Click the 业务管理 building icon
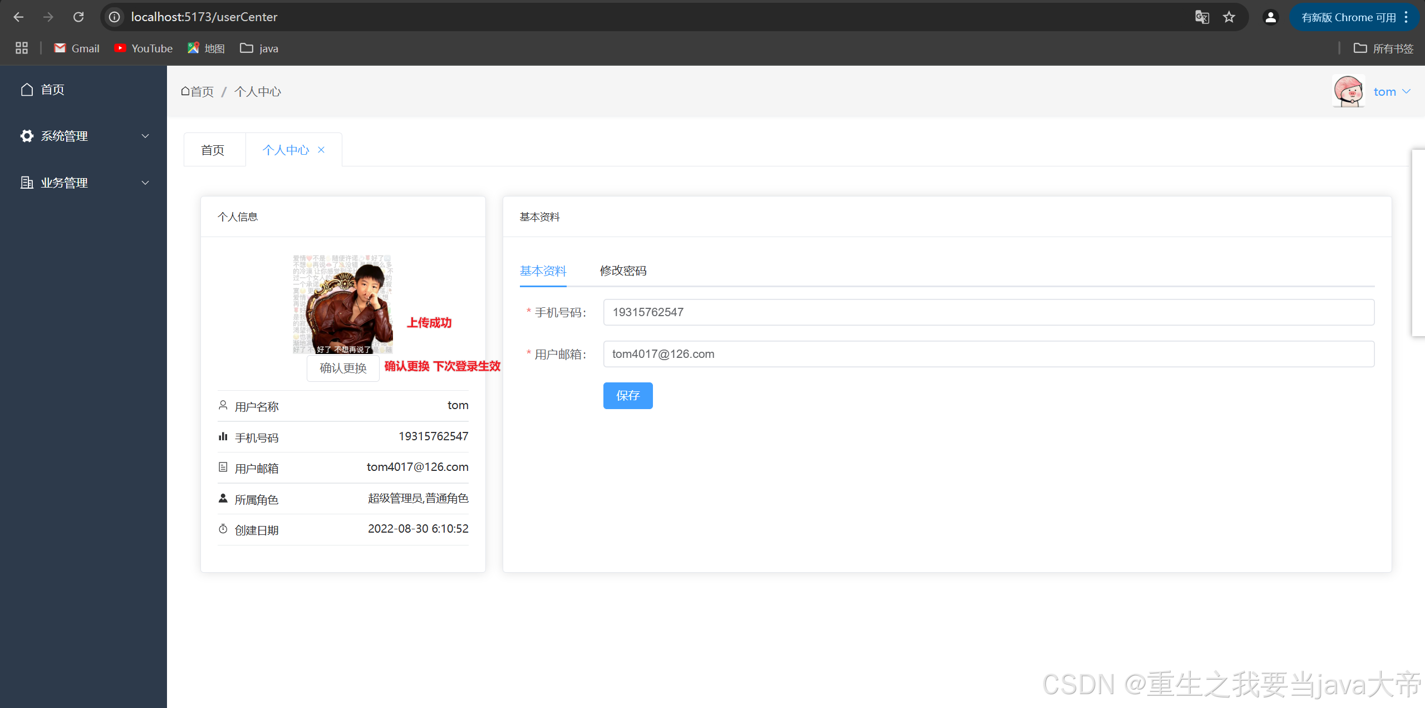The image size is (1425, 708). 27,183
